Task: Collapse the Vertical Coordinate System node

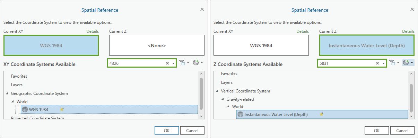Action: coord(217,91)
